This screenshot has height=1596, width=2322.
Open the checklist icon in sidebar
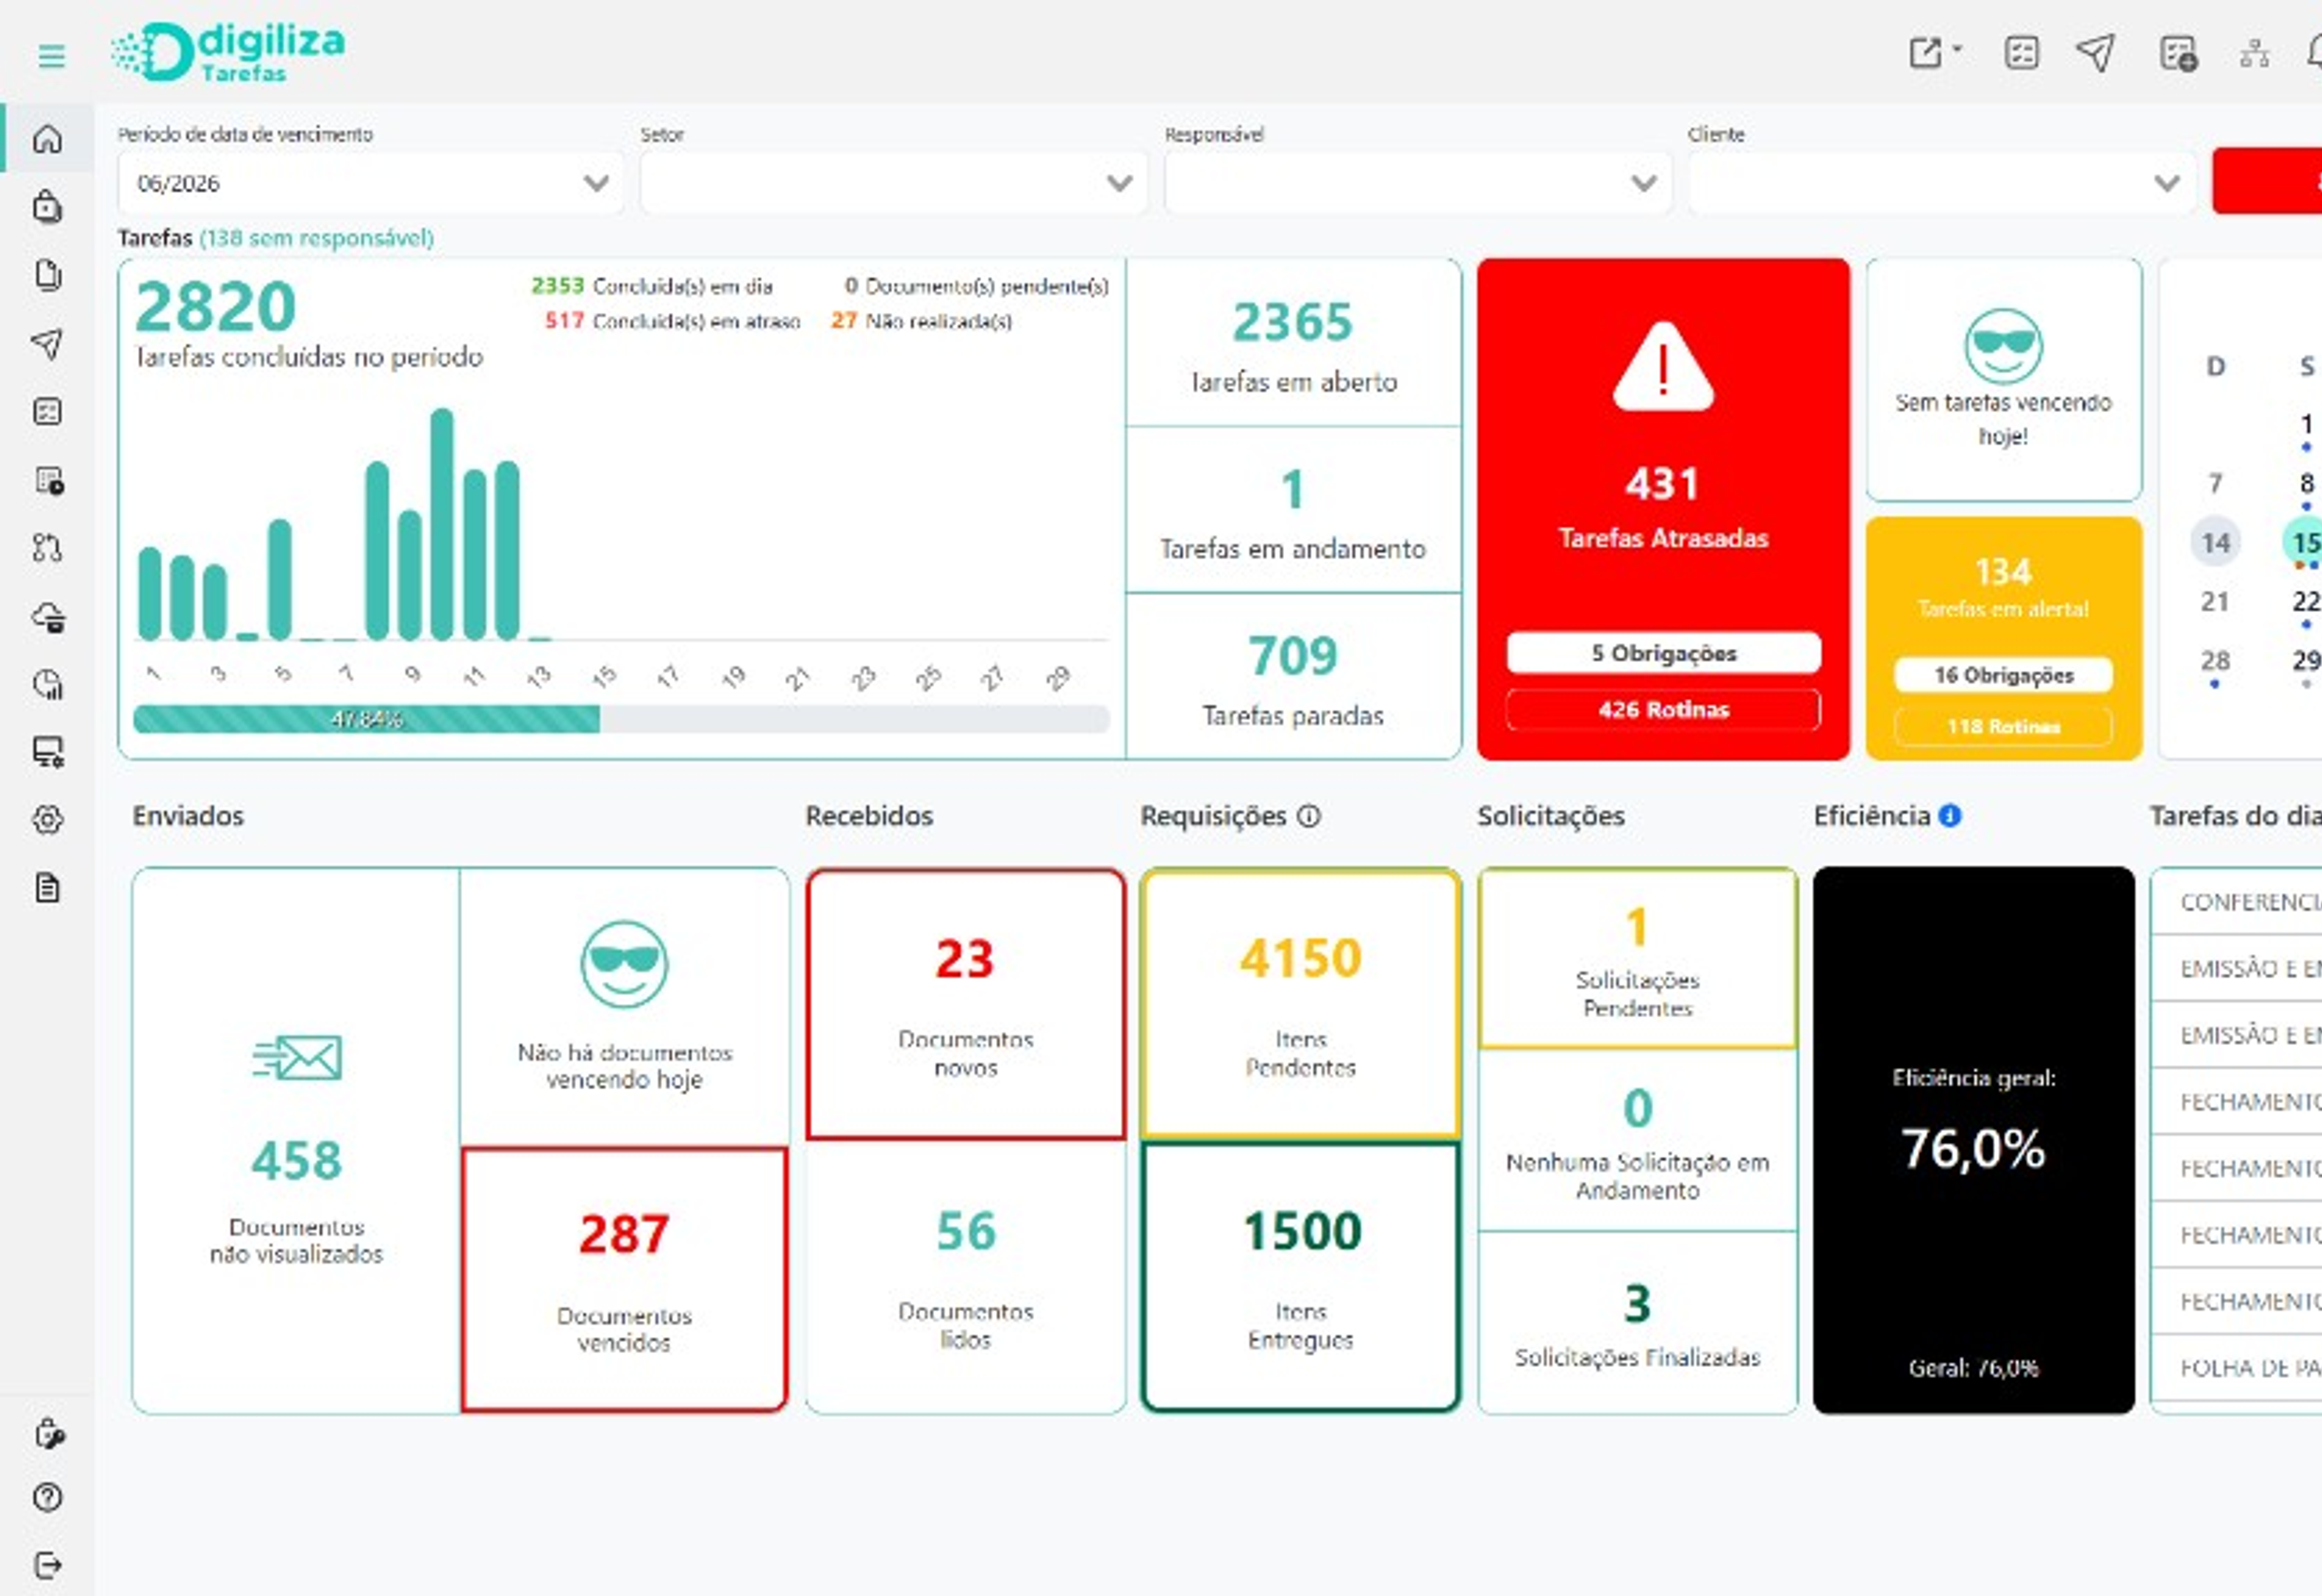point(47,411)
